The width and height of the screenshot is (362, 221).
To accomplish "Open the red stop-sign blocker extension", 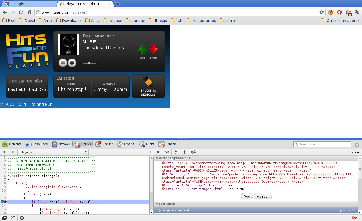I will [x=339, y=12].
